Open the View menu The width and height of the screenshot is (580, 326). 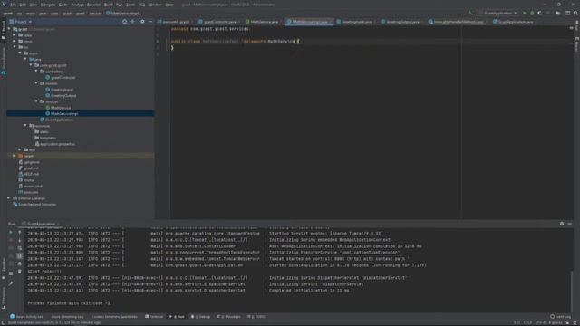34,5
